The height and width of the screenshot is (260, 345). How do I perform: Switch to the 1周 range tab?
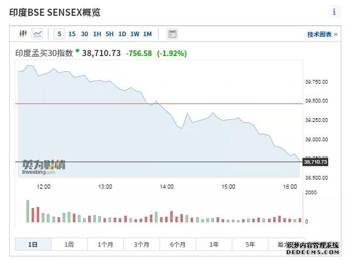(x=69, y=244)
